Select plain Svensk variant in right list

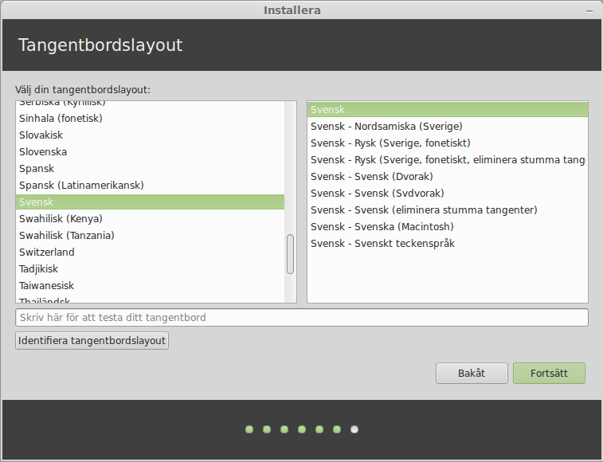click(448, 110)
